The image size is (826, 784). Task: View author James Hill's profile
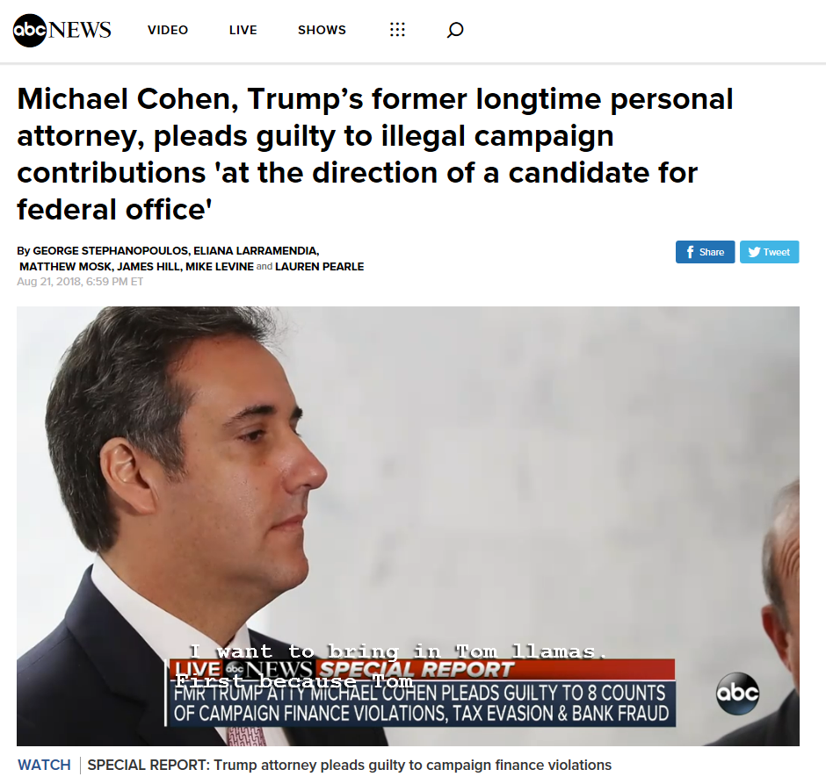[x=149, y=267]
